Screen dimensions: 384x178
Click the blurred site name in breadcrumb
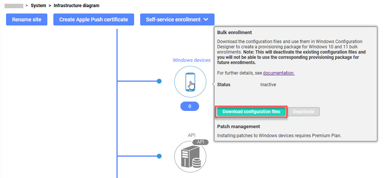coord(14,6)
